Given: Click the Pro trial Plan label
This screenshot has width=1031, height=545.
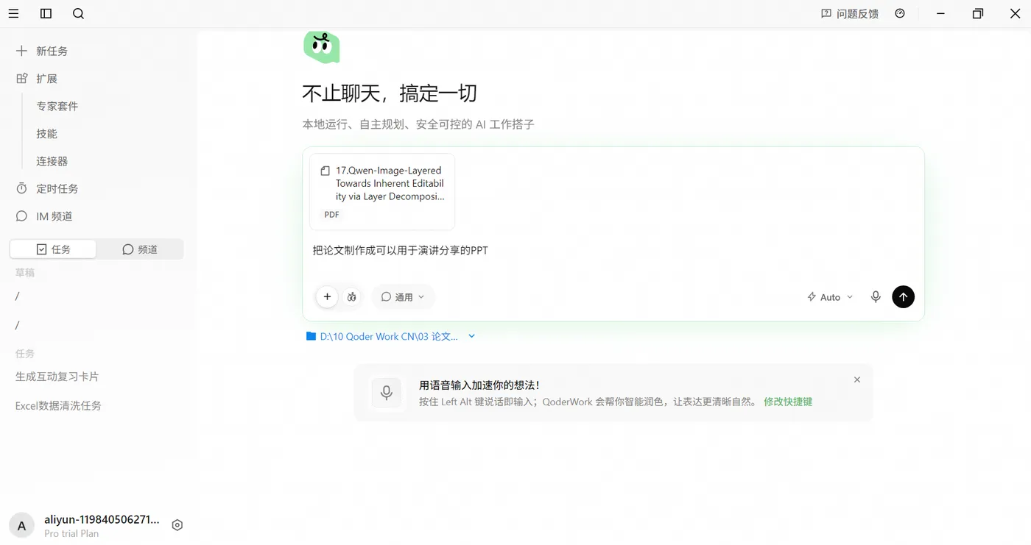Looking at the screenshot, I should point(71,533).
